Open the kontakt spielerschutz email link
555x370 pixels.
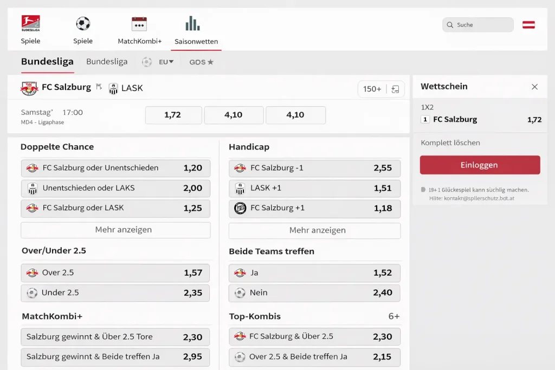click(x=479, y=198)
